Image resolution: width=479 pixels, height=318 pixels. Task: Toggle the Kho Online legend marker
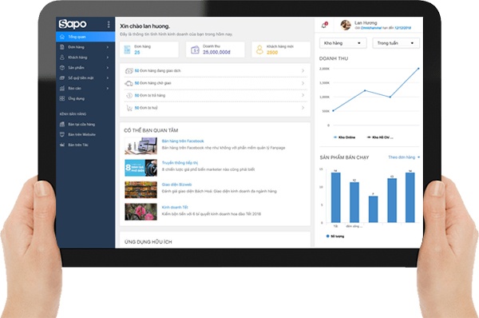pos(335,137)
